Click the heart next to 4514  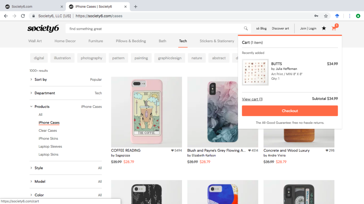(250, 150)
